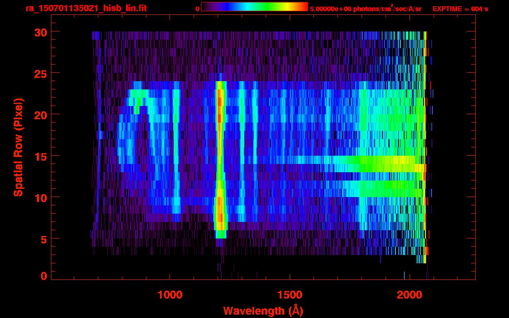Click the 2000 wavelength tick label
Viewport: 509px width, 318px height.
click(410, 294)
